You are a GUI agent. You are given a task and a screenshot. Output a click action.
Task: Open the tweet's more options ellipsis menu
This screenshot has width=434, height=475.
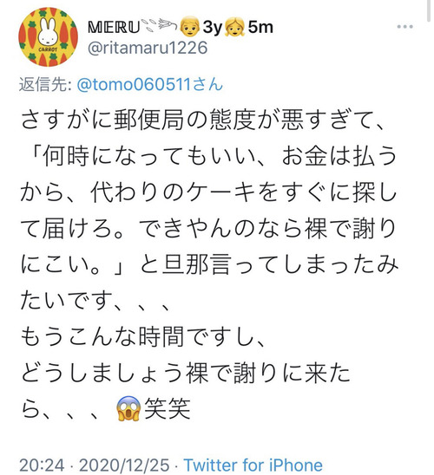[405, 27]
